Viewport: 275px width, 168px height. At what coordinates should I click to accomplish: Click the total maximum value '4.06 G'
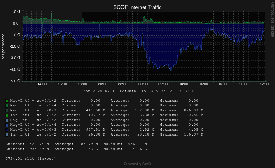(x=140, y=149)
